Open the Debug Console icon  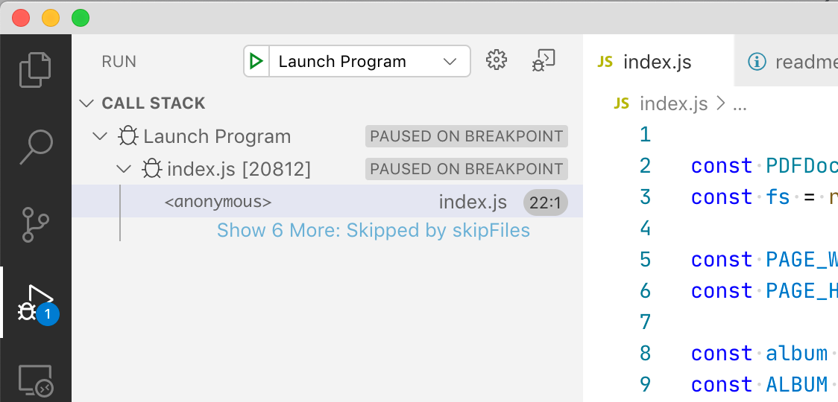[x=544, y=60]
